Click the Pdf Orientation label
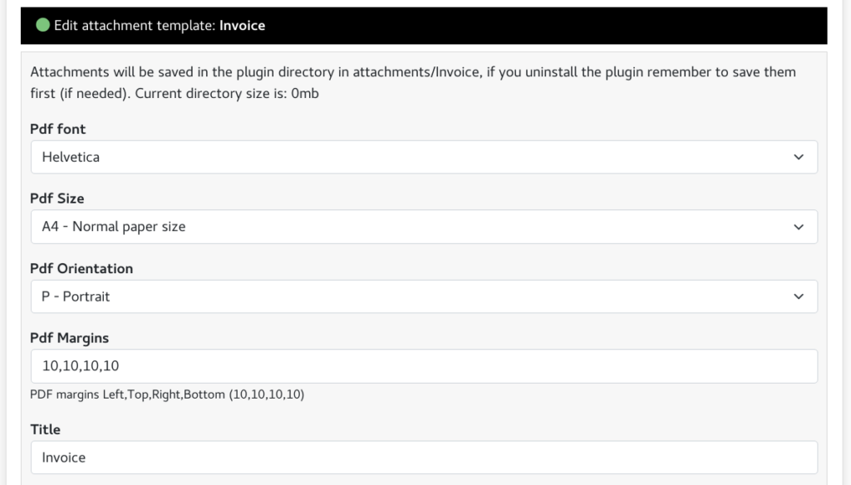851x485 pixels. coord(81,268)
